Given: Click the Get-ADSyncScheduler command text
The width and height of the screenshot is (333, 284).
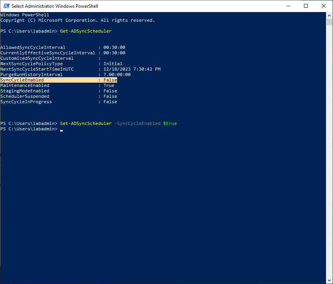Looking at the screenshot, I should pyautogui.click(x=86, y=31).
